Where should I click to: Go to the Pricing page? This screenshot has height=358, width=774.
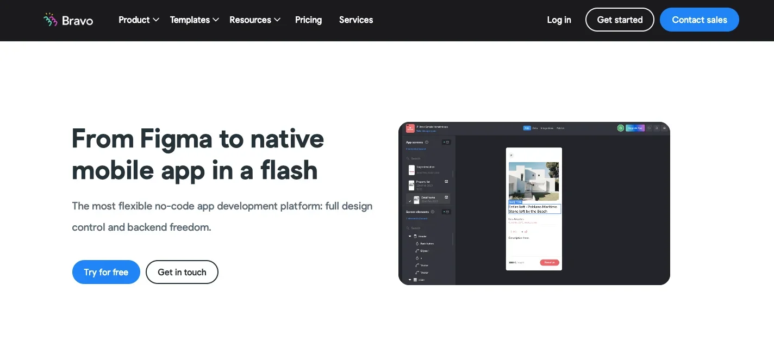click(308, 20)
